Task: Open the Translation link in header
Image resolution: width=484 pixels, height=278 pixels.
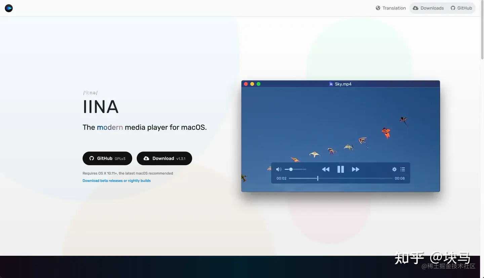Action: click(391, 8)
